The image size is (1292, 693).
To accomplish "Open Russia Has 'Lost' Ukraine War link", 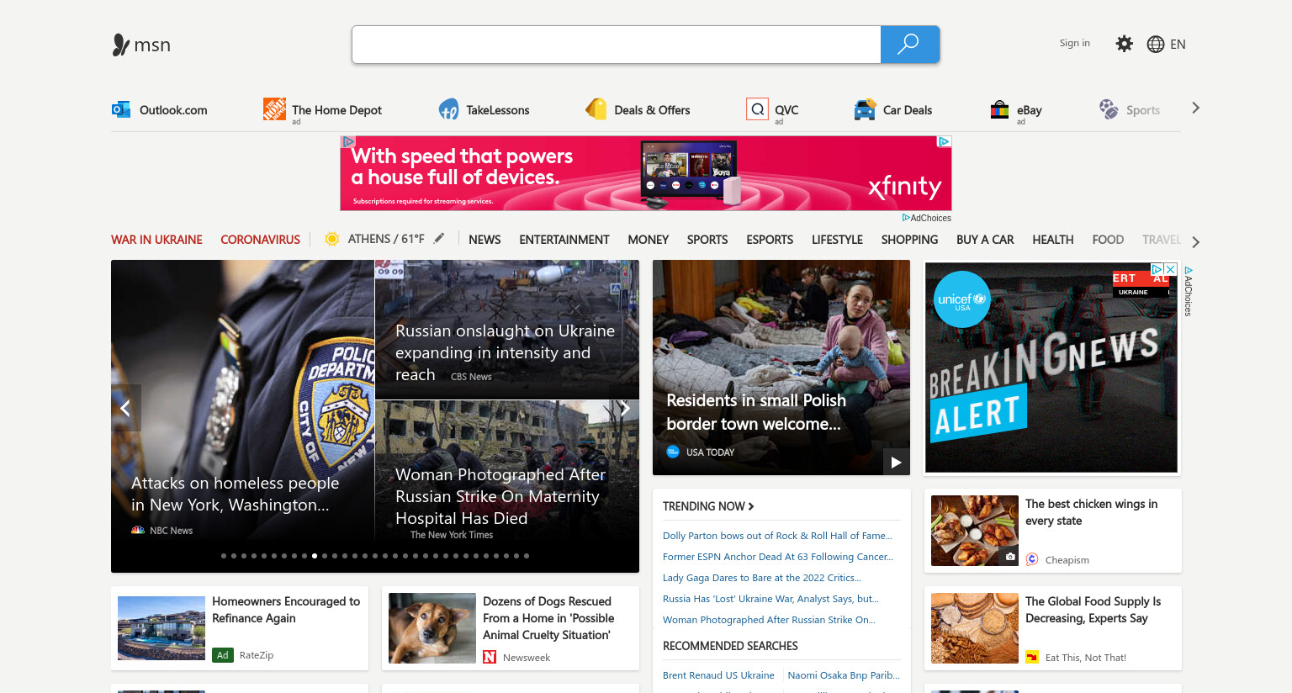I will tap(770, 599).
